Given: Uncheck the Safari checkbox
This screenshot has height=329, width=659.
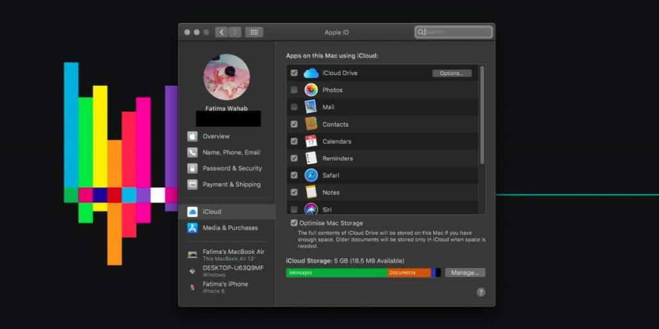Looking at the screenshot, I should [294, 175].
